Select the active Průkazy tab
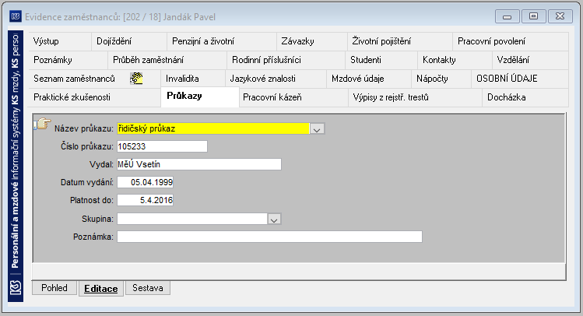 (x=200, y=97)
